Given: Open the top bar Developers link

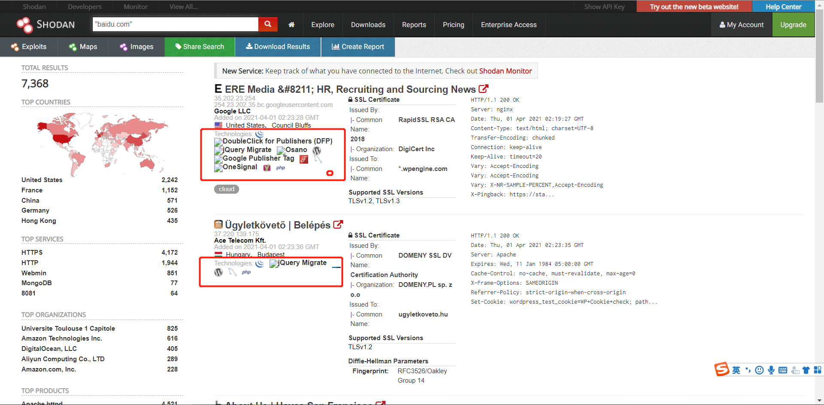Looking at the screenshot, I should (x=85, y=6).
